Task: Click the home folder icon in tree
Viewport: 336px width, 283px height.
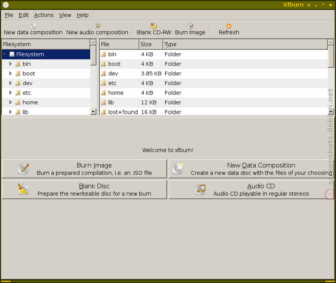Action: point(18,102)
